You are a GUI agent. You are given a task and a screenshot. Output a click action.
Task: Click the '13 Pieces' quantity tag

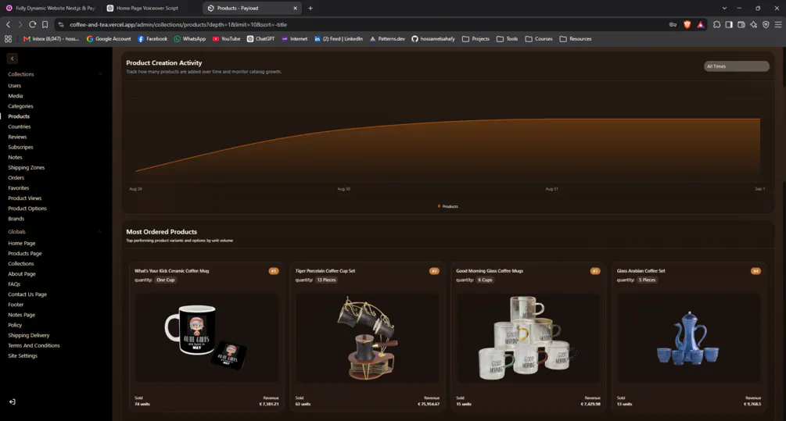tap(326, 280)
